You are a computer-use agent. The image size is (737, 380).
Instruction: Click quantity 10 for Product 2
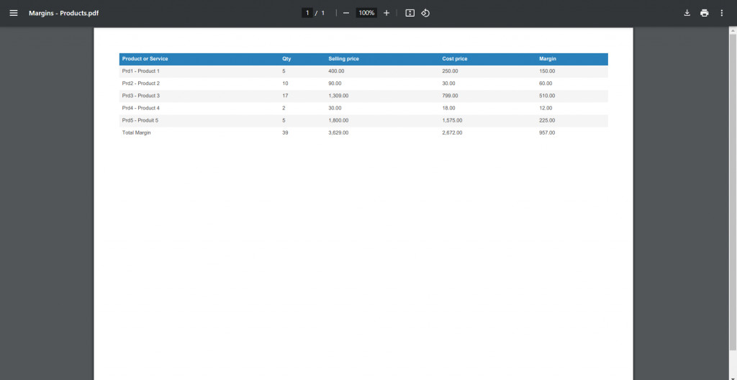click(285, 83)
